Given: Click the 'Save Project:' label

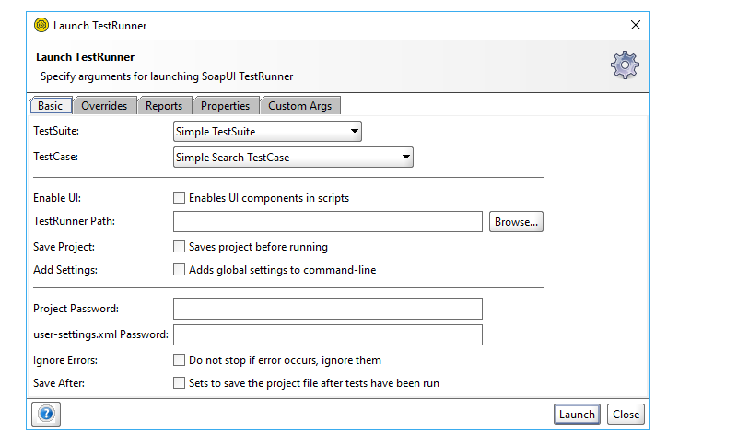Looking at the screenshot, I should (x=64, y=247).
